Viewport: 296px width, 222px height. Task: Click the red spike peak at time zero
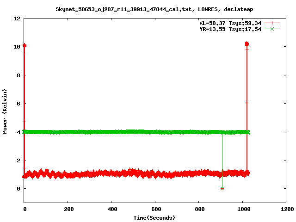point(25,45)
